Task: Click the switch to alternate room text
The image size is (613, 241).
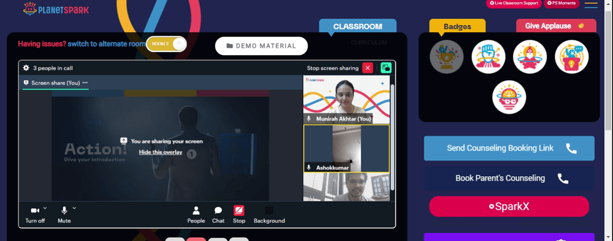Action: click(x=107, y=44)
